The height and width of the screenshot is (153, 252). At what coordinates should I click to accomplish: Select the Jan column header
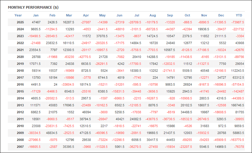pos(36,15)
